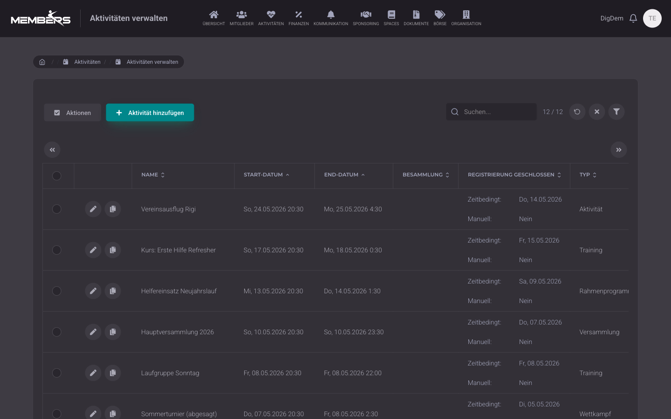Screen dimensions: 671x419
Task: Select the Hauptversammlung 2026 row
Action: [x=57, y=332]
